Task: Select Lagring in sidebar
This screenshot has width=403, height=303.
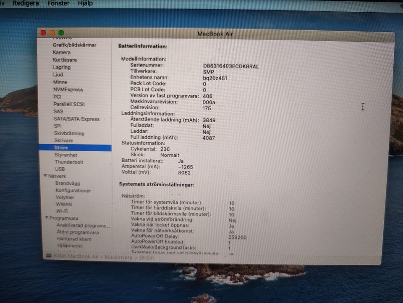Action: click(x=62, y=67)
